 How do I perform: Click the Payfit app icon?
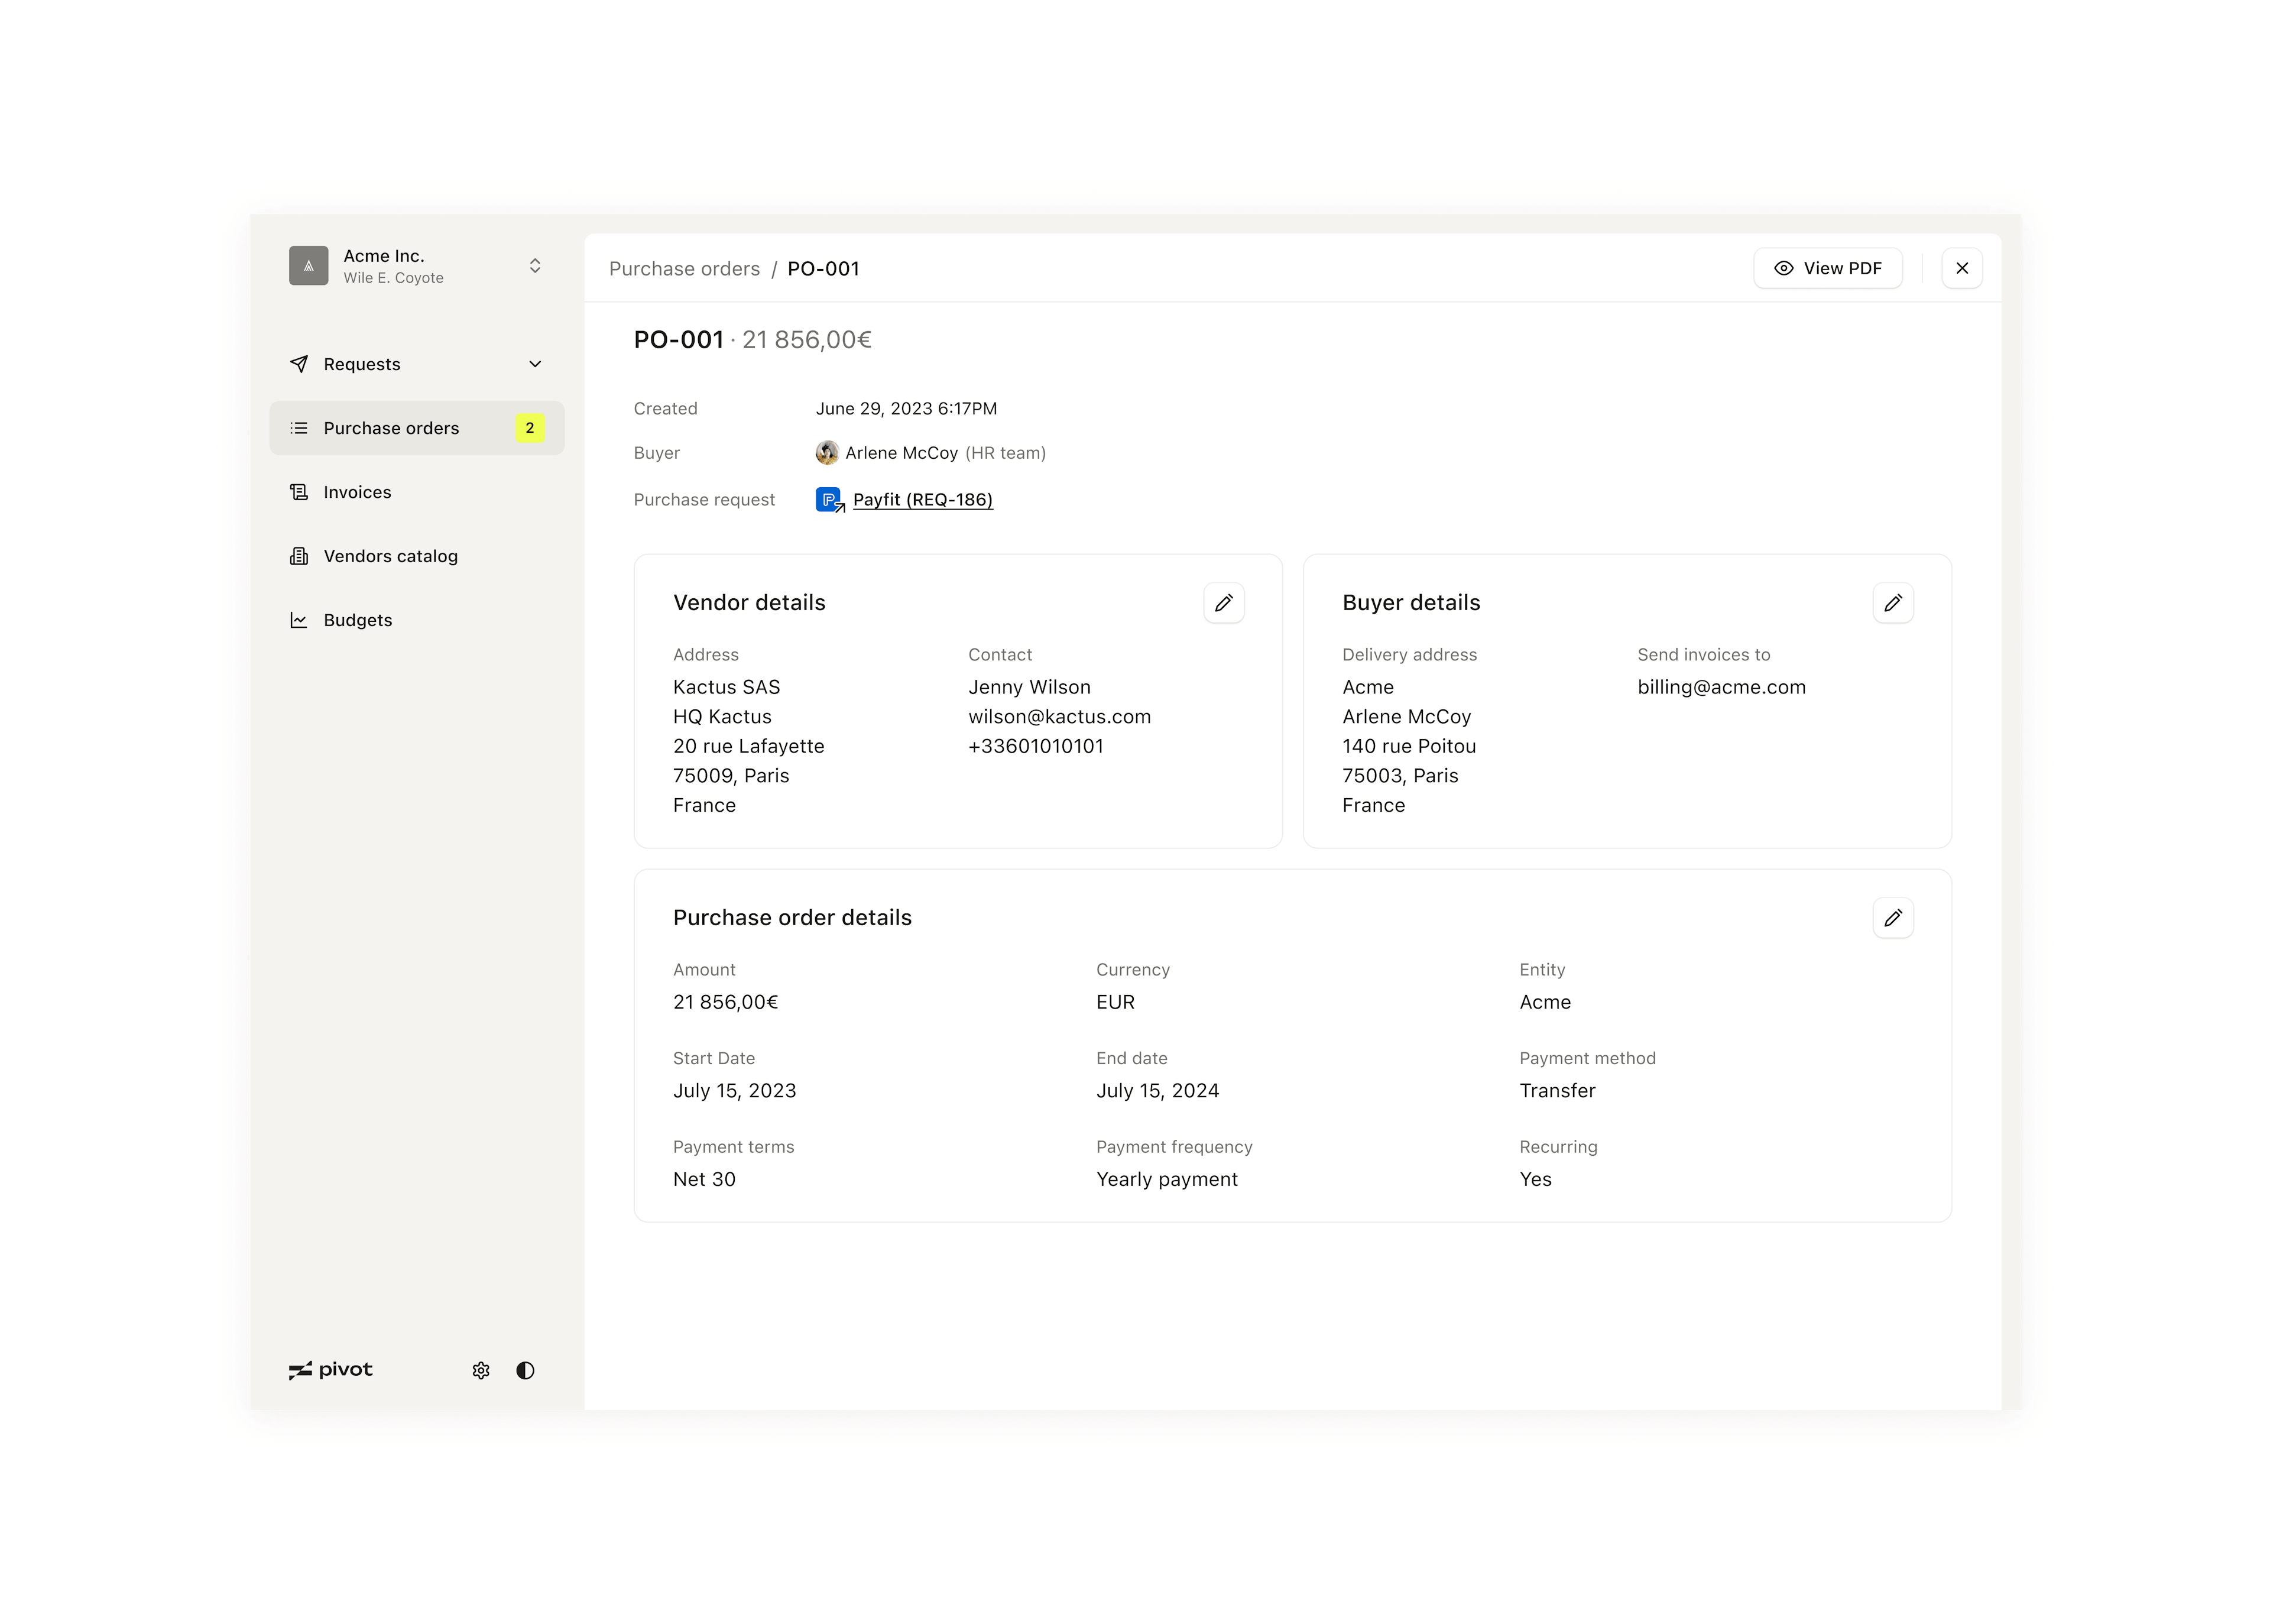click(829, 500)
